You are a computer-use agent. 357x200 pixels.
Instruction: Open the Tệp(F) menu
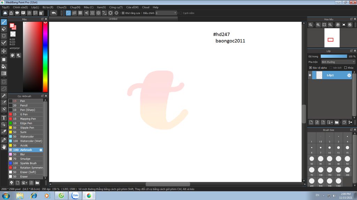point(6,7)
